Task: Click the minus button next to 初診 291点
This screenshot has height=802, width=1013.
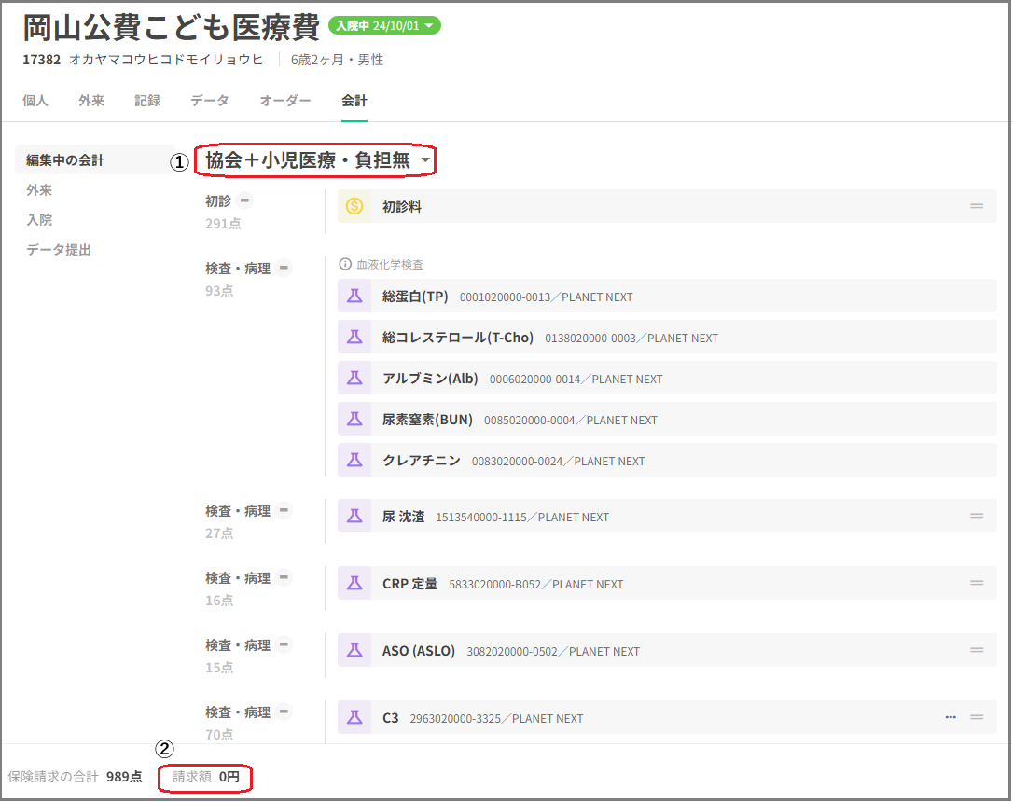Action: coord(244,200)
